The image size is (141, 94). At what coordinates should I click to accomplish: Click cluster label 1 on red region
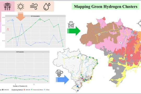(x=131, y=55)
